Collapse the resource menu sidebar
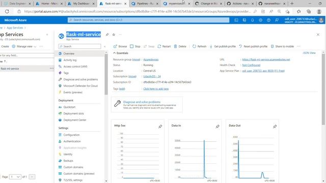The width and height of the screenshot is (326, 183). click(104, 46)
